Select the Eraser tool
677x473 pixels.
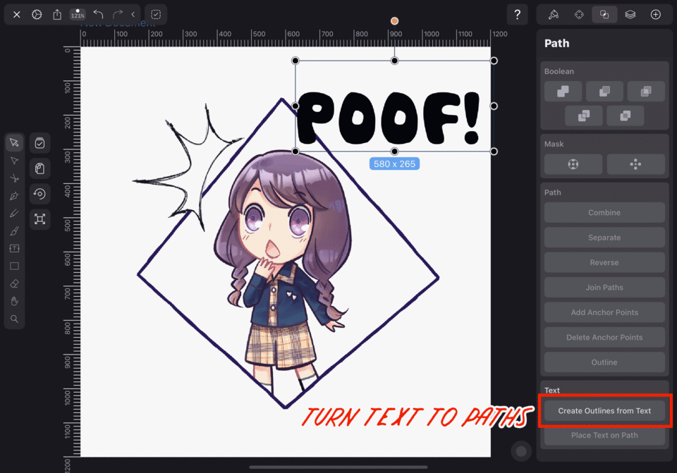point(14,283)
